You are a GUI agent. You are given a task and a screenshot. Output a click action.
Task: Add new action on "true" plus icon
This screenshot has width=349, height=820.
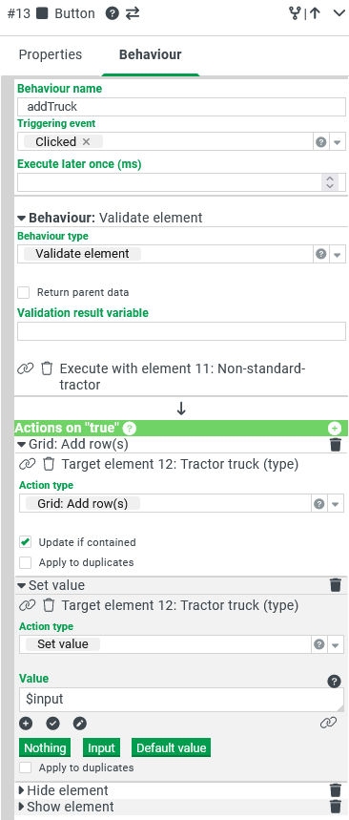335,429
